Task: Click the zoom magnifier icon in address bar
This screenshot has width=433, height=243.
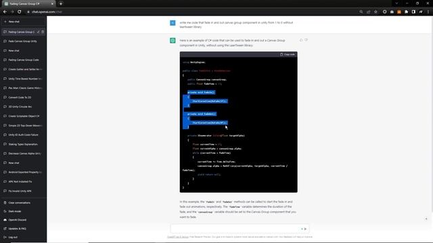Action: [361, 12]
